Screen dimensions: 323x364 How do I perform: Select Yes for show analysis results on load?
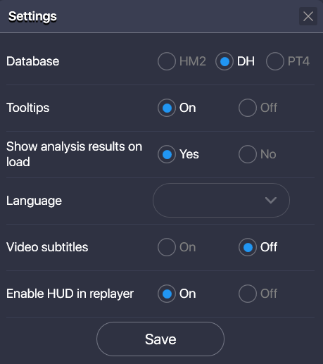coord(167,154)
